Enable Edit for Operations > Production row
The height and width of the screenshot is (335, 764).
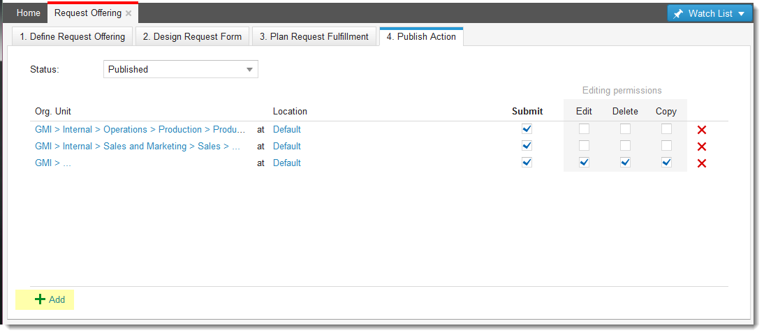[584, 129]
